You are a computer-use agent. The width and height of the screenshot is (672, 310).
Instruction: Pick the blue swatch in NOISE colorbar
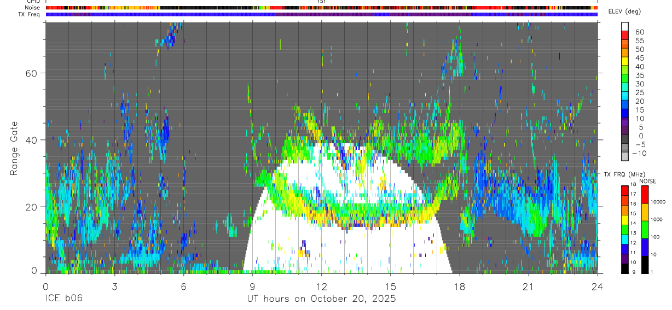coord(645,247)
